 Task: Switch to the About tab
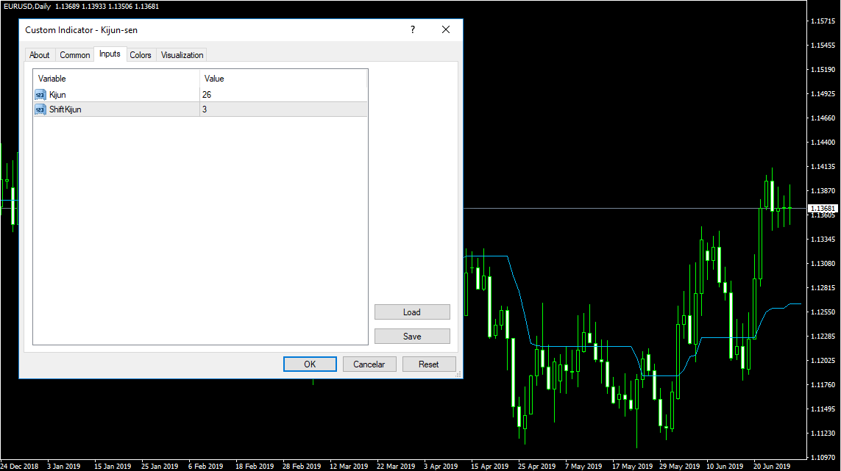tap(40, 54)
